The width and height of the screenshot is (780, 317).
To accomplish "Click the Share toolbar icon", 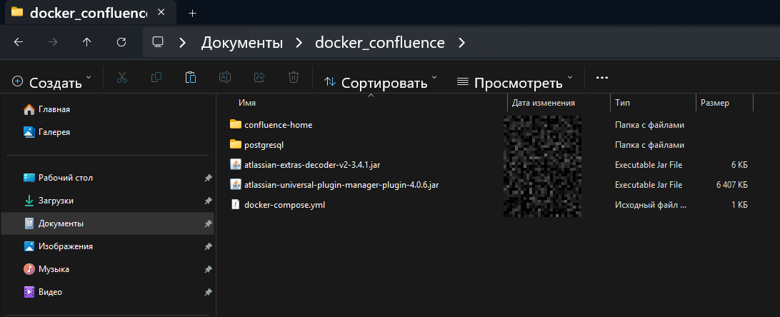I will tap(259, 78).
